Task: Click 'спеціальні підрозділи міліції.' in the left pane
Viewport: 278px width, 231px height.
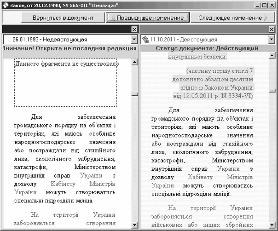Action: [x=54, y=201]
